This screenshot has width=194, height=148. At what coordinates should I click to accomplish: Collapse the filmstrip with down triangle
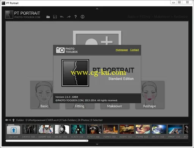tap(97, 144)
